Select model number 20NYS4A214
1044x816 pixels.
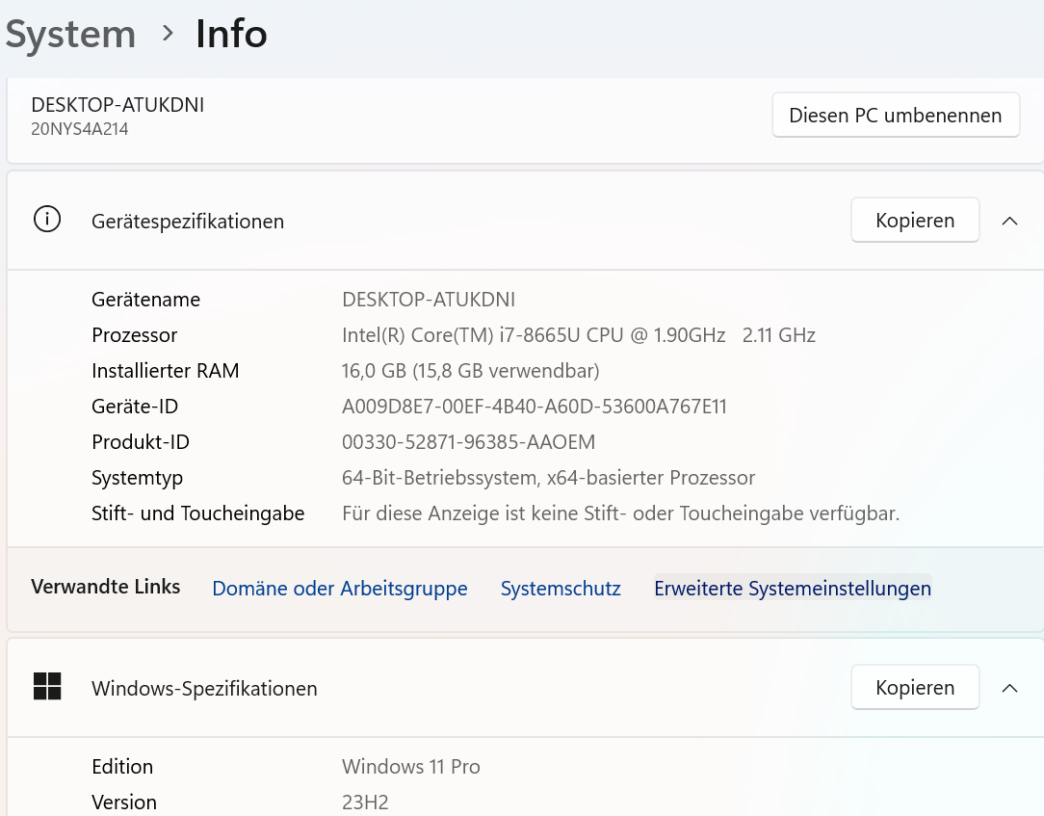click(x=80, y=129)
